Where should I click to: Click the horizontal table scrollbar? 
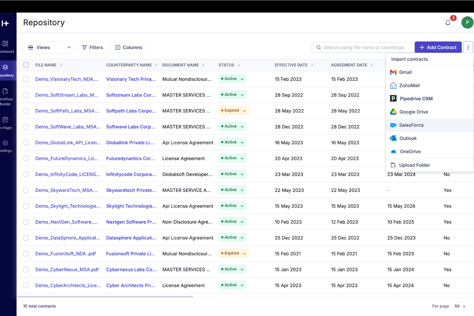coord(105,297)
